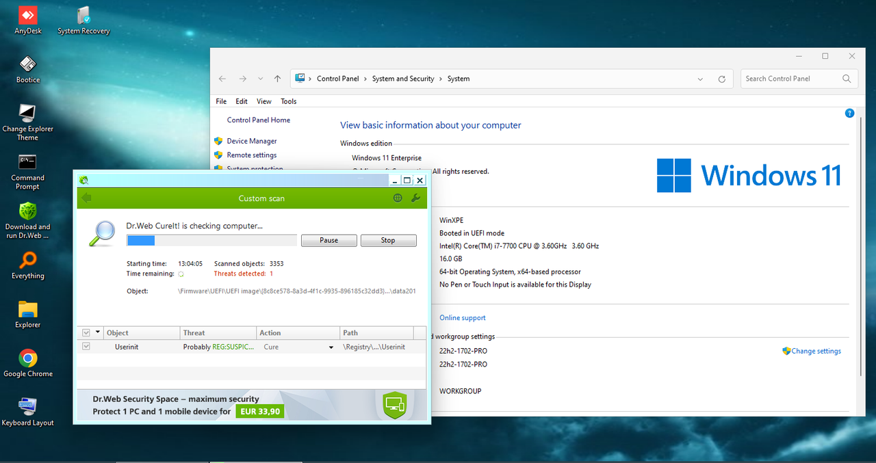The width and height of the screenshot is (876, 463).
Task: Click the Change settings link
Action: 816,351
